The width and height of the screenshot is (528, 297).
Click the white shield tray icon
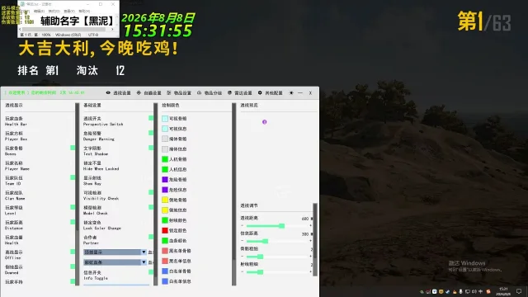(x=435, y=291)
